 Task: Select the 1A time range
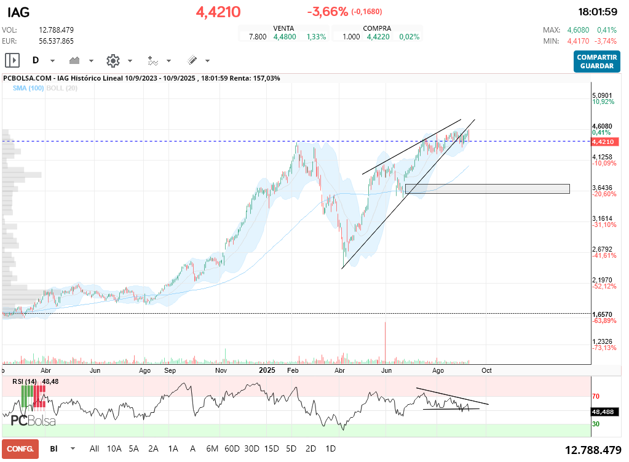pyautogui.click(x=173, y=448)
